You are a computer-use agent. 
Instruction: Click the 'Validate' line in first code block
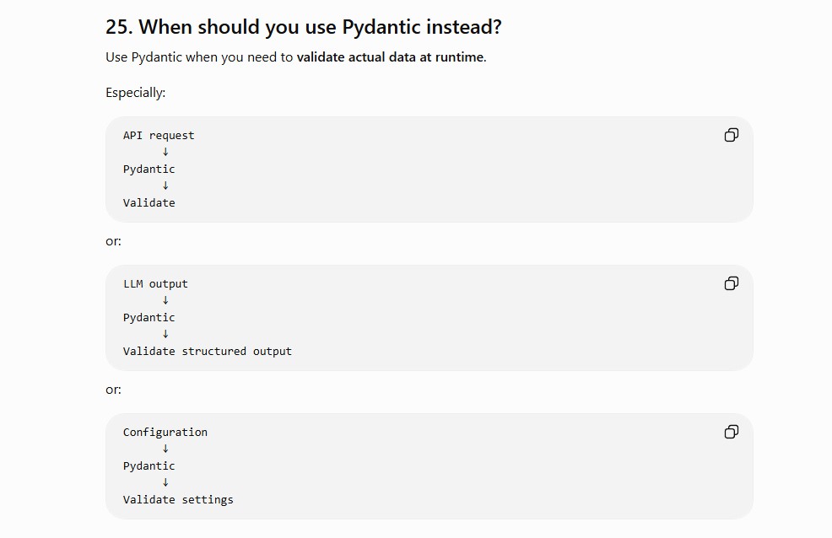click(x=149, y=203)
